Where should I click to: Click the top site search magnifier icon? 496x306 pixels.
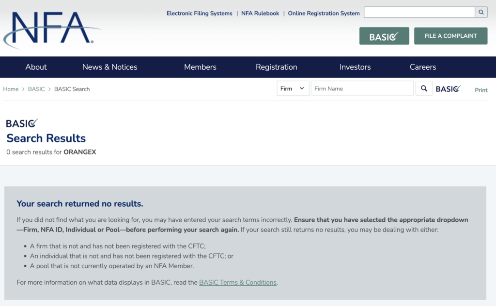[x=481, y=12]
